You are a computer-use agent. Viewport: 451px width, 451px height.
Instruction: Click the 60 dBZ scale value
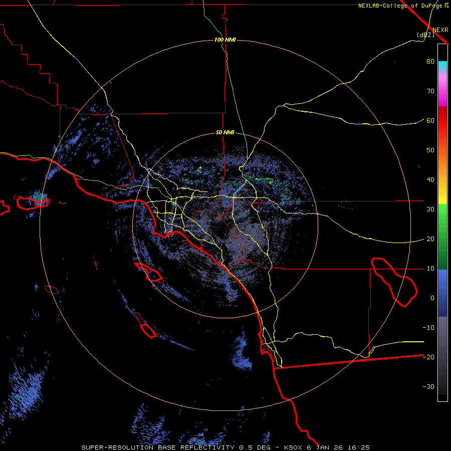point(430,121)
